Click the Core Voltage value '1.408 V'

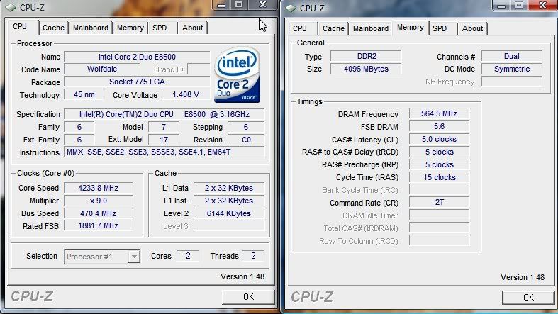point(185,94)
